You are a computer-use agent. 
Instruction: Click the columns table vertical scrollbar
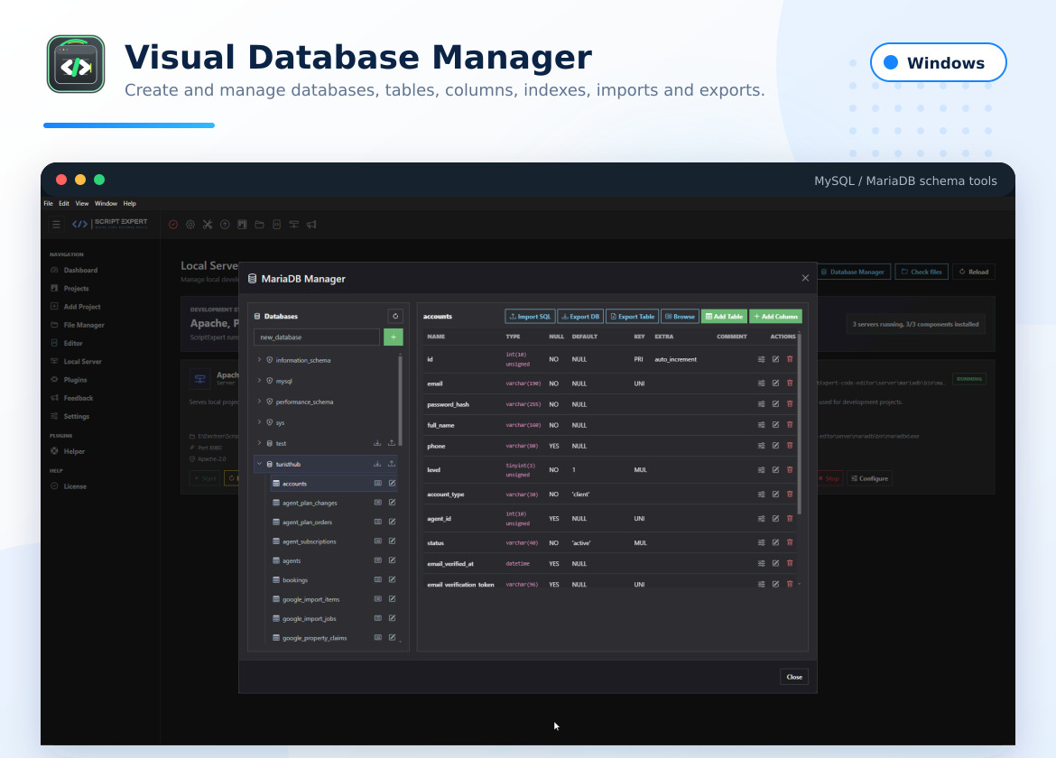800,424
